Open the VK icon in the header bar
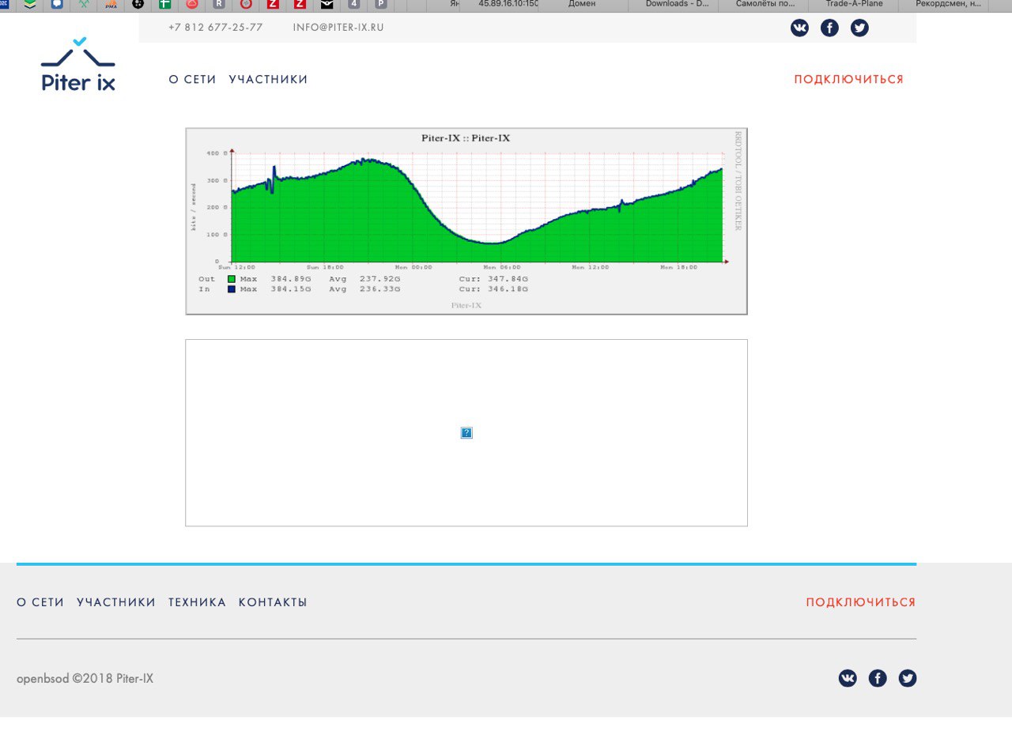 point(799,28)
